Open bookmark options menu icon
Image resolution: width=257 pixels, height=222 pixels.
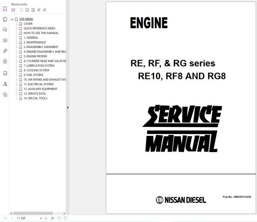point(13,10)
